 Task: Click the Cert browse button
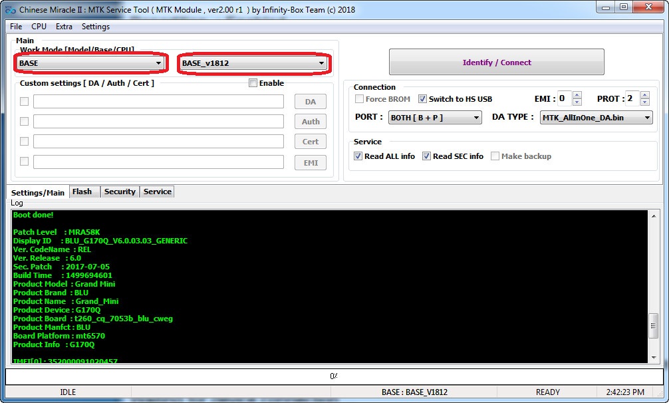[310, 142]
